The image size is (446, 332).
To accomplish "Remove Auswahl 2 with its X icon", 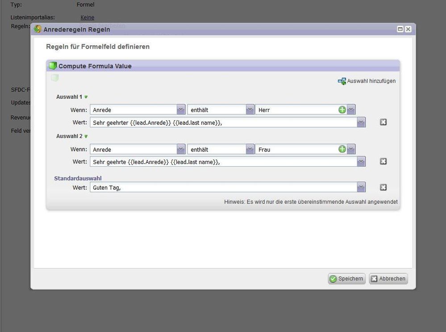I will 383,161.
